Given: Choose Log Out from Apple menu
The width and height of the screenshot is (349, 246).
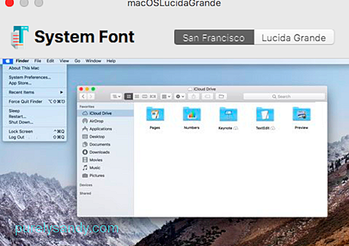Looking at the screenshot, I should pyautogui.click(x=35, y=137).
